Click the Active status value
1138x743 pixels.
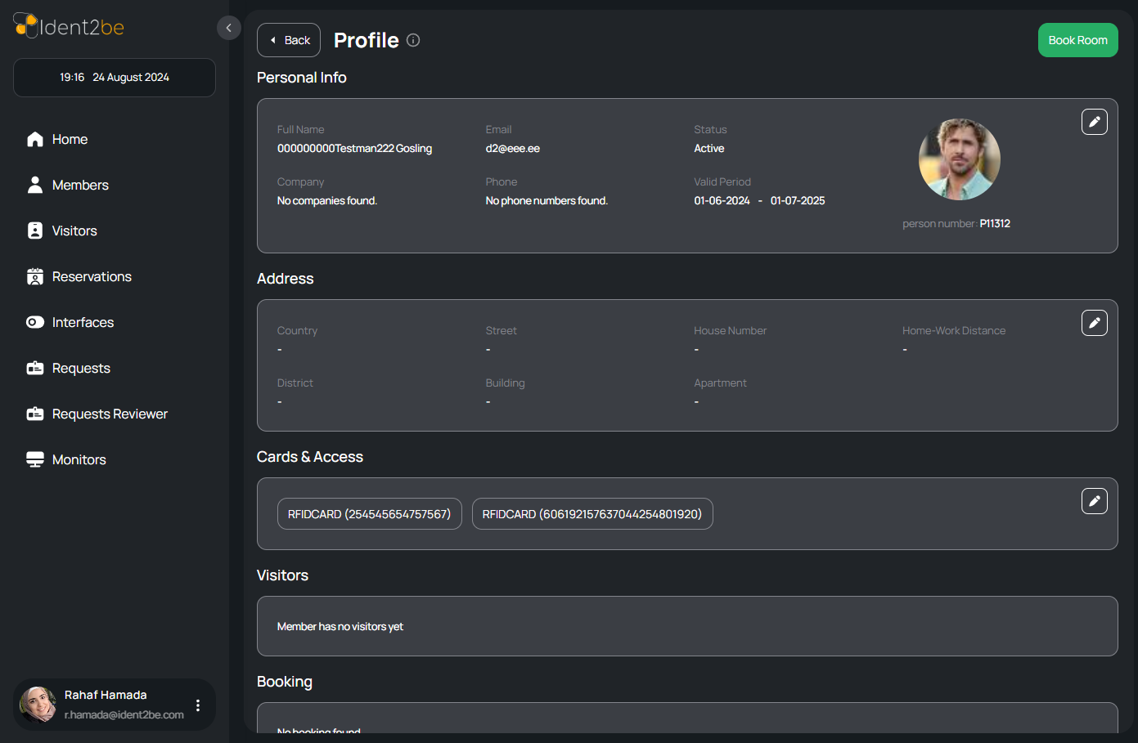click(709, 149)
